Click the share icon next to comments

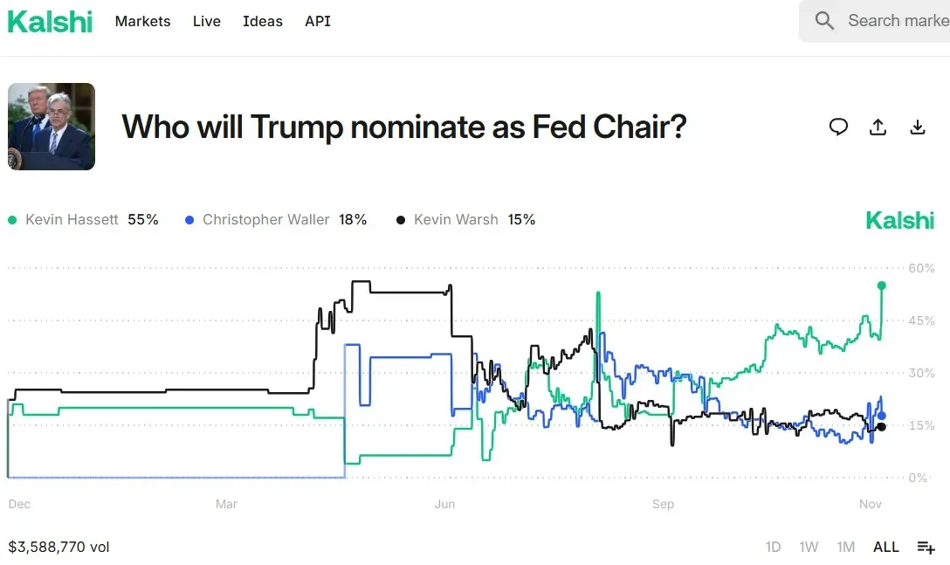click(878, 127)
